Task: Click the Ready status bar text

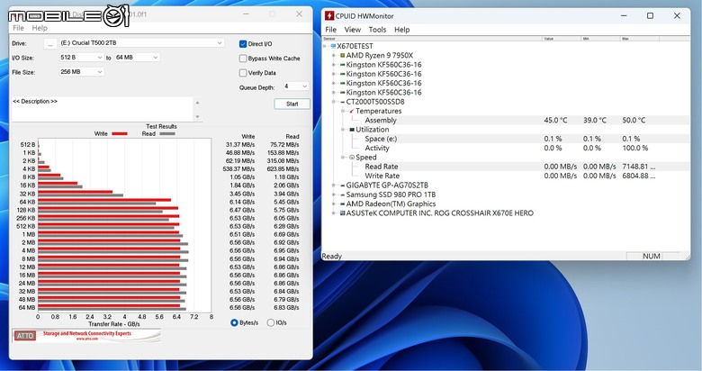Action: point(332,257)
